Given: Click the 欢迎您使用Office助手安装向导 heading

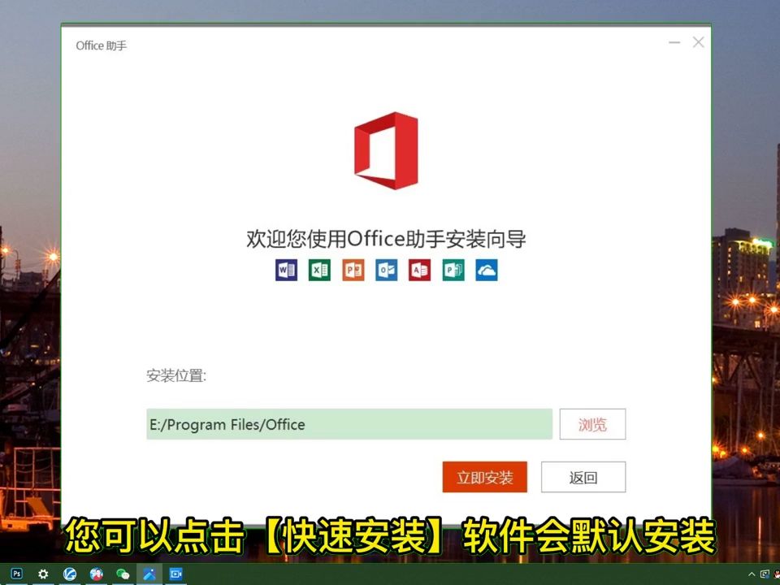Looking at the screenshot, I should click(386, 239).
